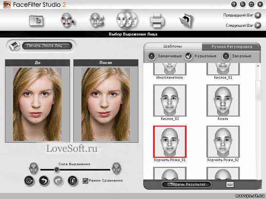Click the small printer icon beside Печать Листа Лиц
The height and width of the screenshot is (199, 266).
[x=14, y=46]
